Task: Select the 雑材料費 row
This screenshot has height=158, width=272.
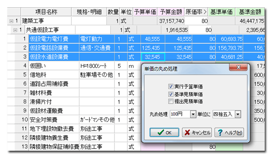Action: tap(54, 93)
